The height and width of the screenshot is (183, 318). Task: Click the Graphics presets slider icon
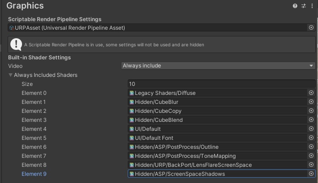tap(304, 6)
